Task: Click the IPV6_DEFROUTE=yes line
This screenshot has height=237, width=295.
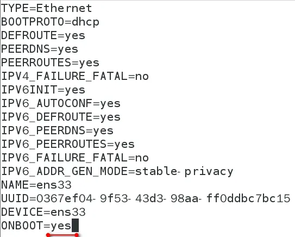Action: (x=61, y=117)
